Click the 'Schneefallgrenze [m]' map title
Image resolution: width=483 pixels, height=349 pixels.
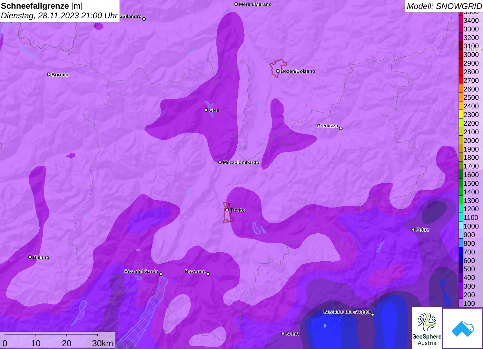coord(42,6)
